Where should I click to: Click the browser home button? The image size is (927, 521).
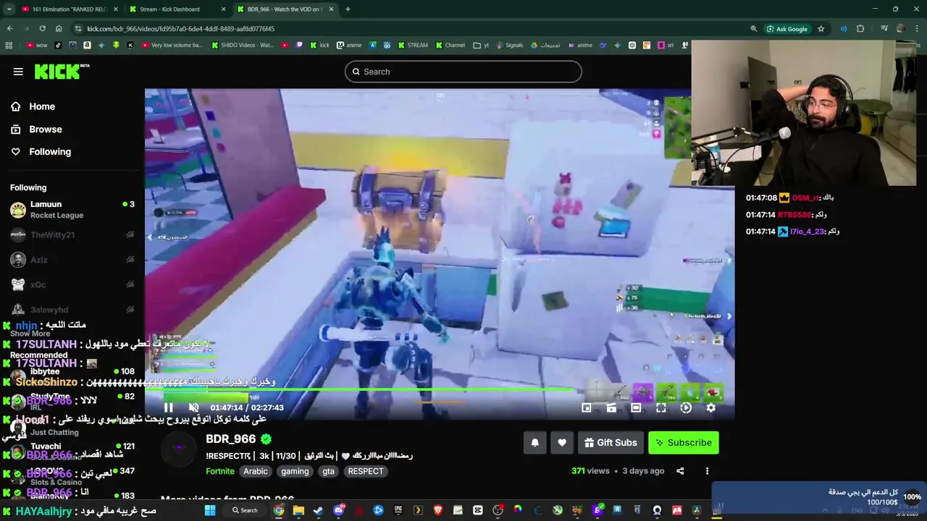point(59,28)
